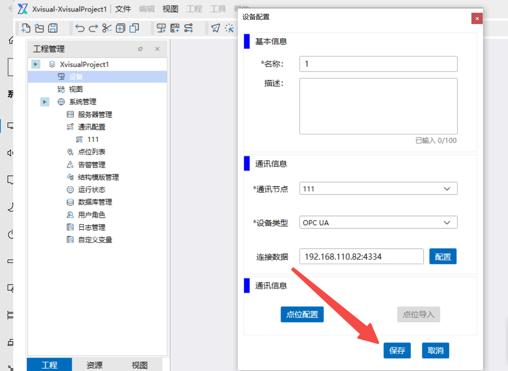Image resolution: width=508 pixels, height=371 pixels.
Task: Redo the action from the toolbar
Action: 93,28
